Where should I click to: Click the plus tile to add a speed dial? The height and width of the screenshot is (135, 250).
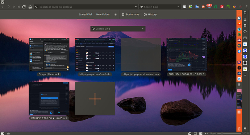[x=95, y=99]
